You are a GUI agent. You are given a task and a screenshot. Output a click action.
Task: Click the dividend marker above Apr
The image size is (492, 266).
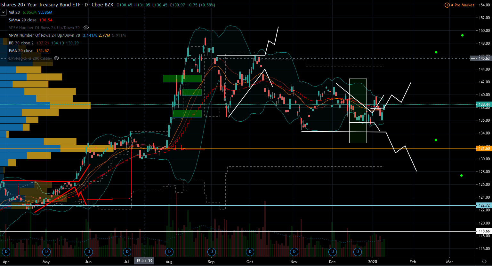coord(6,252)
